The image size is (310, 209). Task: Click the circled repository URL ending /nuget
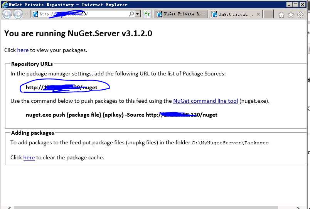click(x=62, y=87)
